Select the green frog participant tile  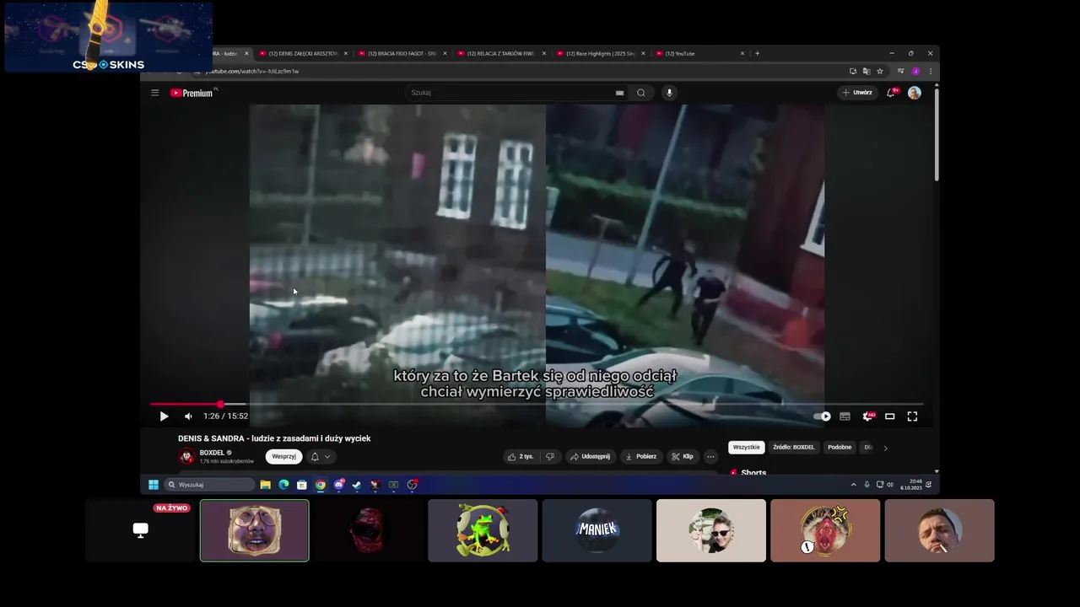point(483,530)
